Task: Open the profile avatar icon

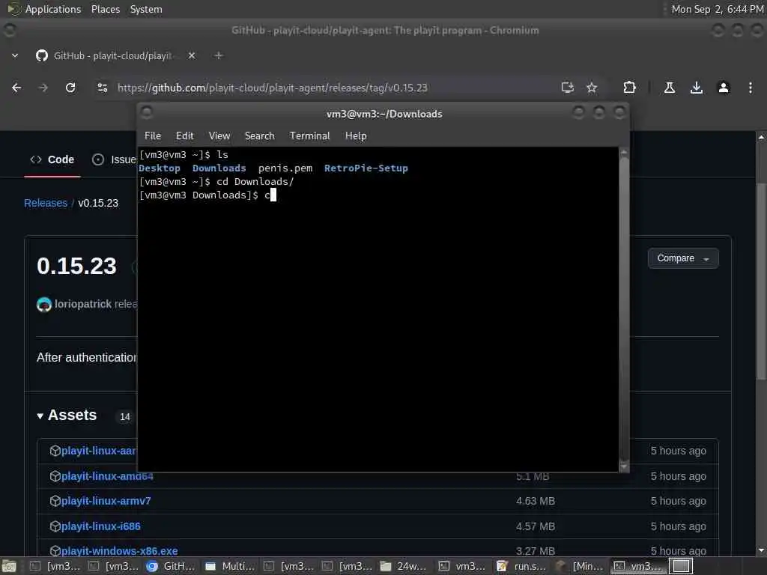Action: [x=724, y=88]
